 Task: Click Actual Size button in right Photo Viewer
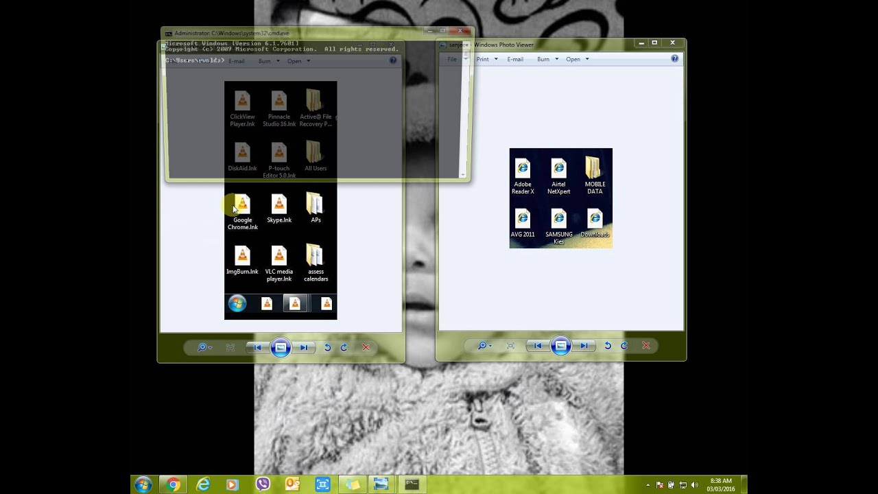510,346
